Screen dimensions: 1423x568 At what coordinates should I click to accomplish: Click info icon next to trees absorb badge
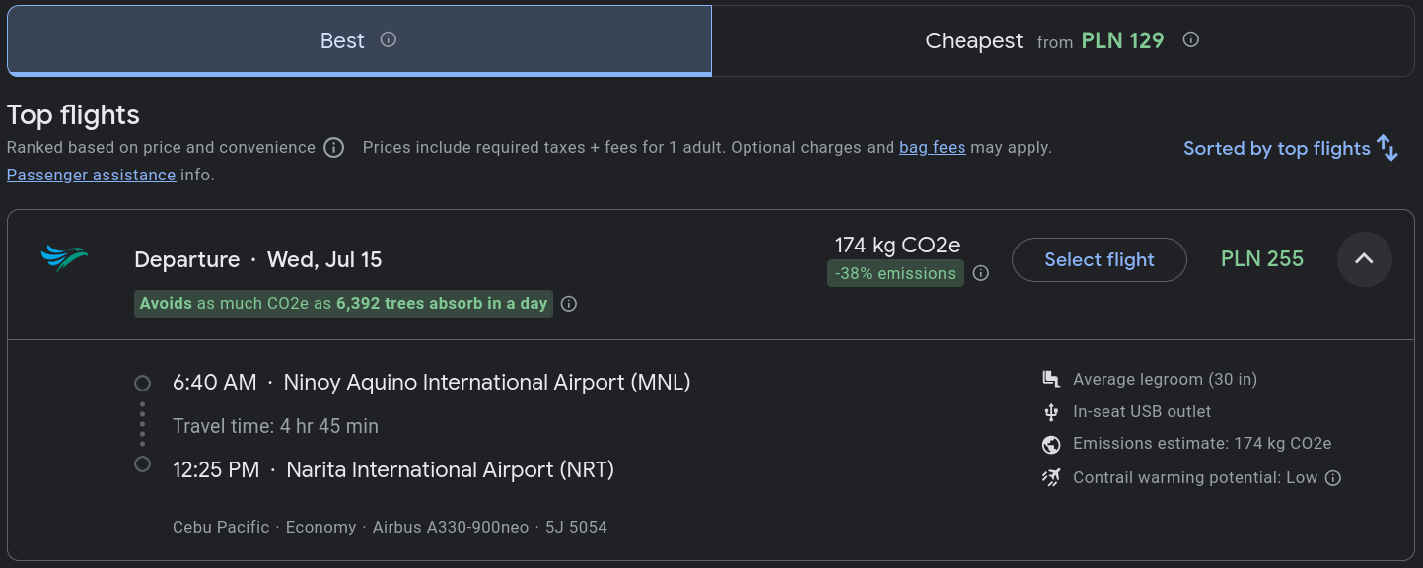pyautogui.click(x=569, y=304)
